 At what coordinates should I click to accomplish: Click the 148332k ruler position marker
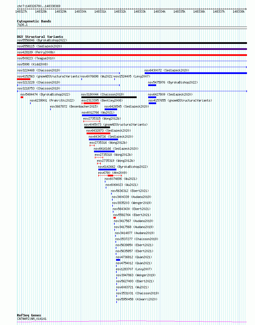[120, 11]
